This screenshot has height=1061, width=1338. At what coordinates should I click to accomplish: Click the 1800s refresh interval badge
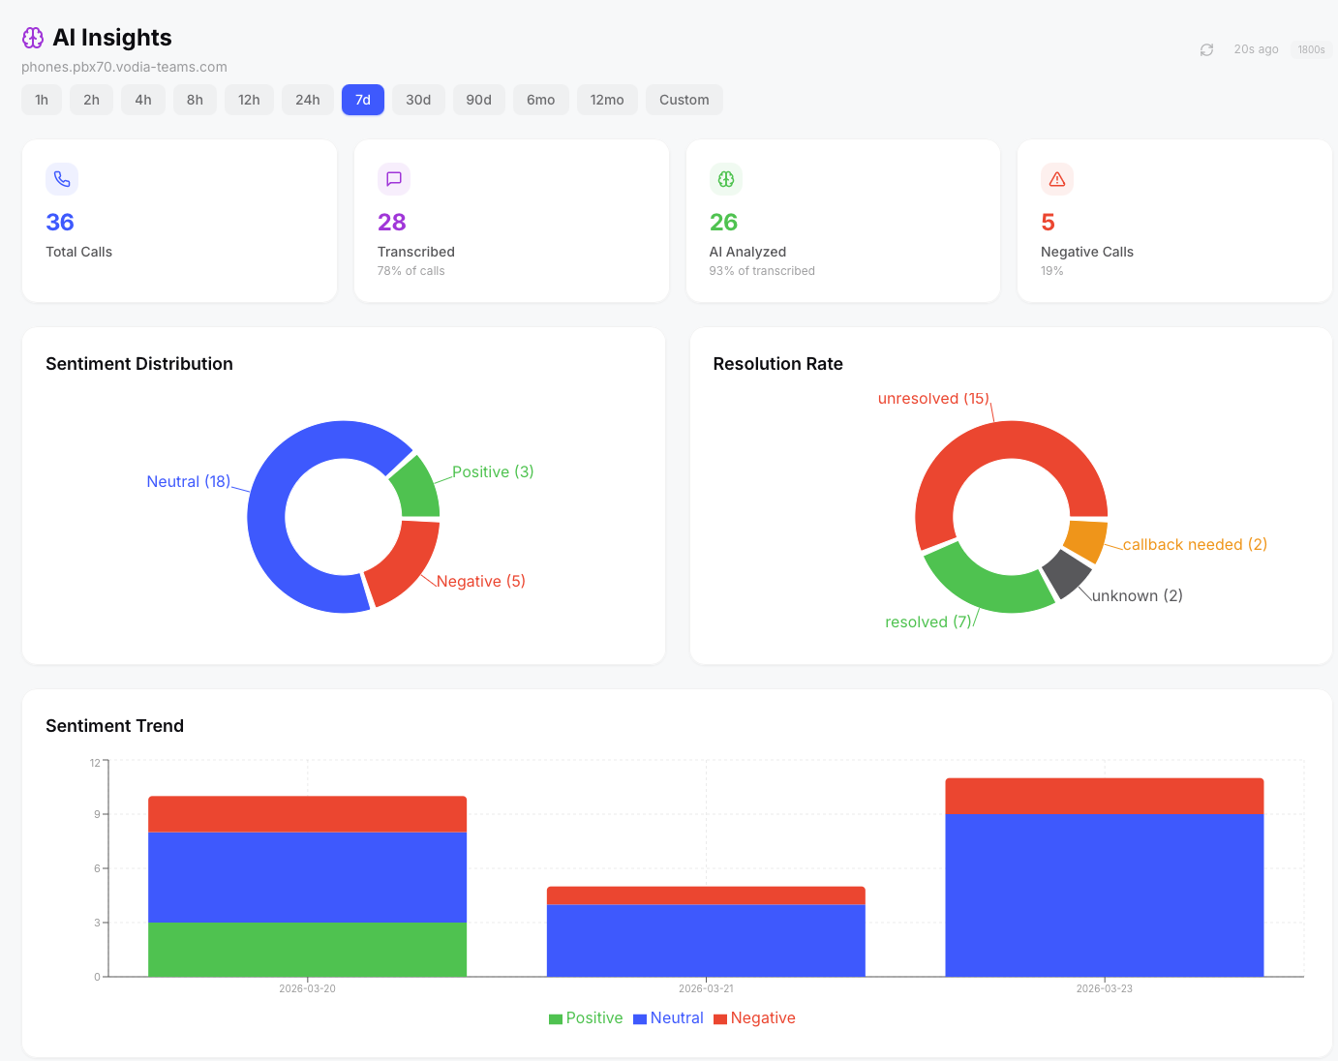click(x=1311, y=49)
